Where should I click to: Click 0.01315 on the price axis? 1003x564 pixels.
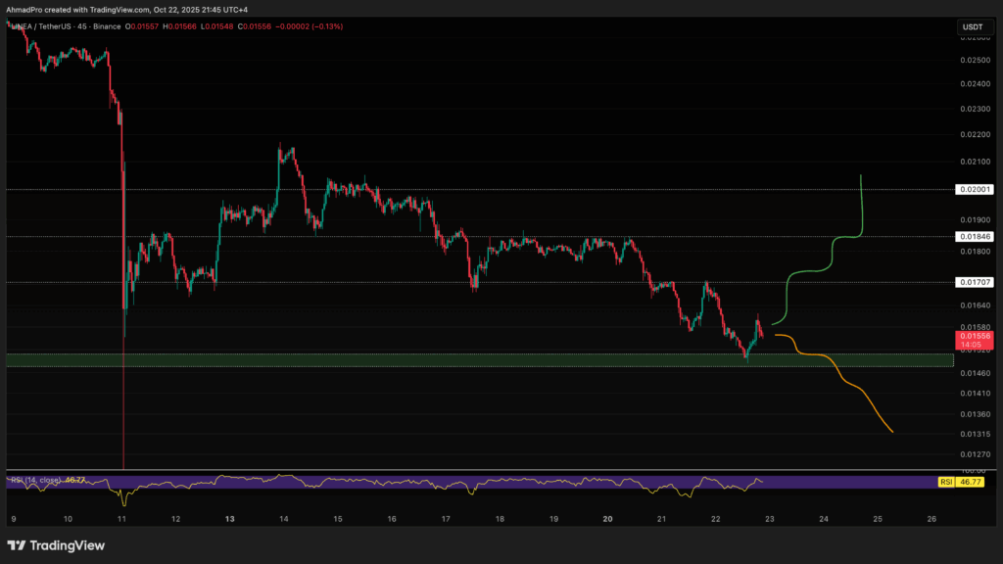(975, 434)
